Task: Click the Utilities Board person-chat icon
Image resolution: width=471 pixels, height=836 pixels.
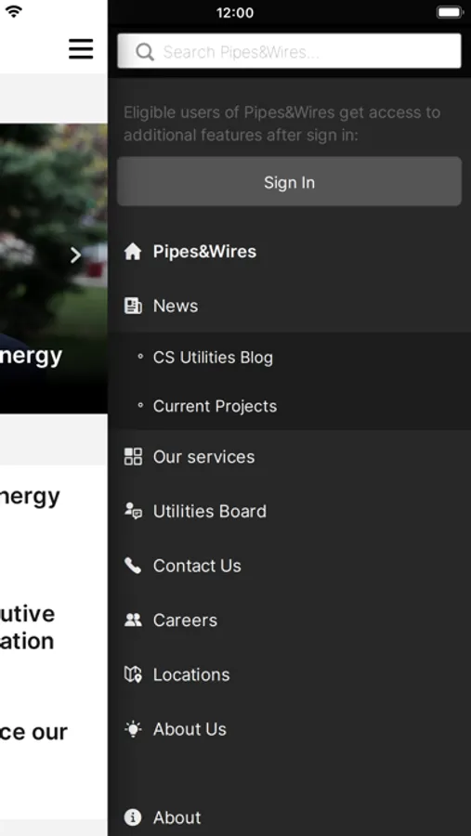Action: pyautogui.click(x=133, y=511)
